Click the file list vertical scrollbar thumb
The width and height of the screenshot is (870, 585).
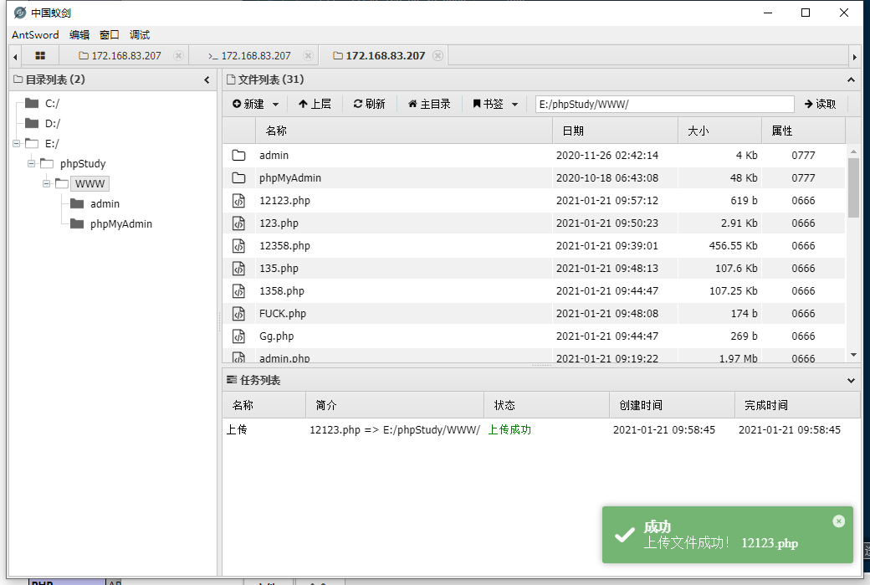pos(853,187)
